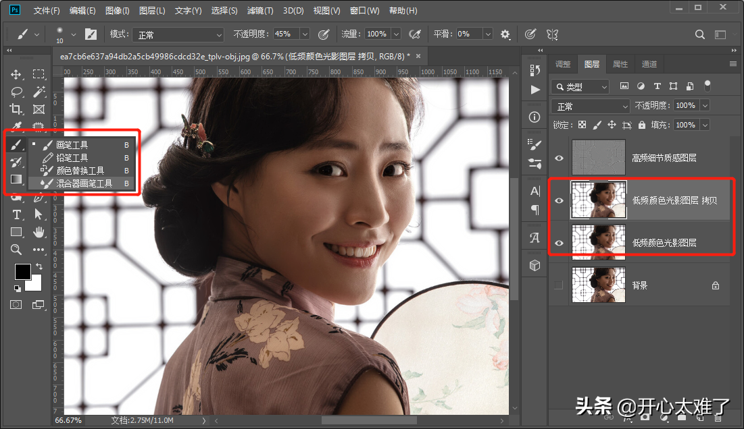Switch to the 调整 tab
This screenshot has width=744, height=429.
tap(563, 64)
